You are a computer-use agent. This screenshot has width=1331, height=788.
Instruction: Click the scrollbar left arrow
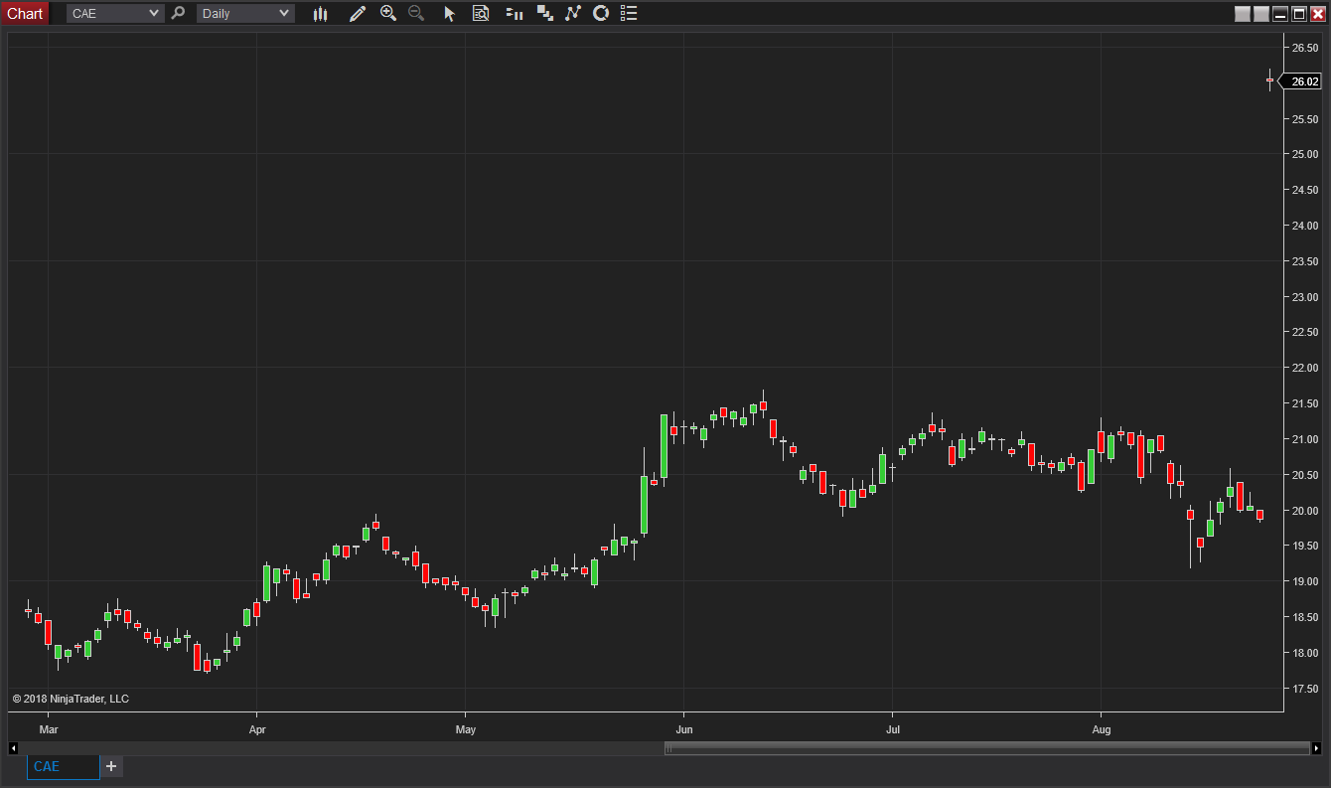tap(13, 748)
